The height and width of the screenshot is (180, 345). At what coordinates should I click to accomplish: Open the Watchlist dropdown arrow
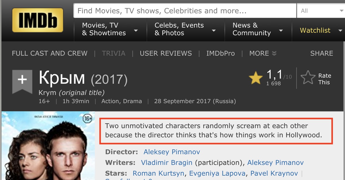[340, 31]
